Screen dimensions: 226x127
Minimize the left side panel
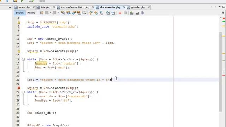click(10, 8)
